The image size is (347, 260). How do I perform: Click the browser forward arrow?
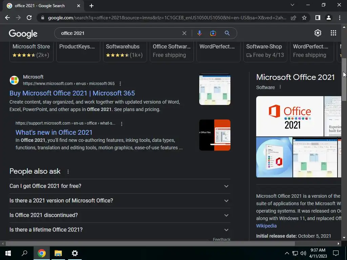tap(18, 18)
